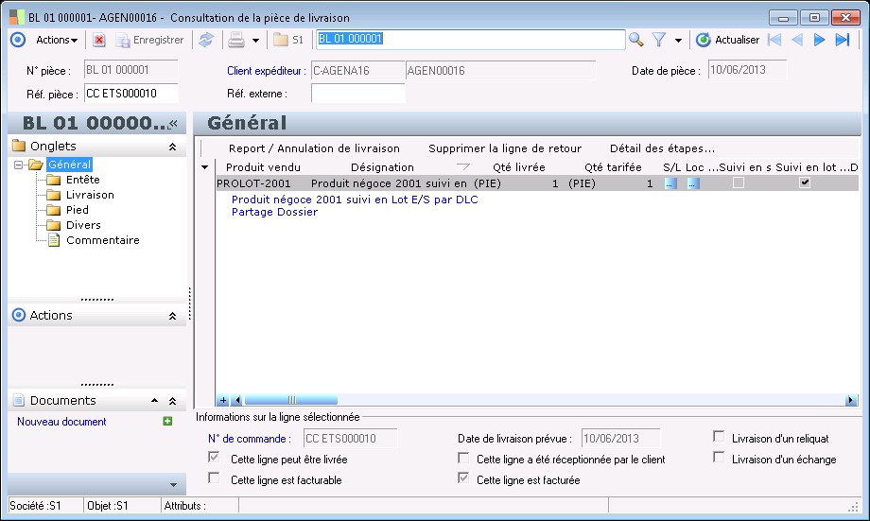Screen dimensions: 870x521
Task: Click Supprimer la ligne de retour
Action: pyautogui.click(x=505, y=148)
